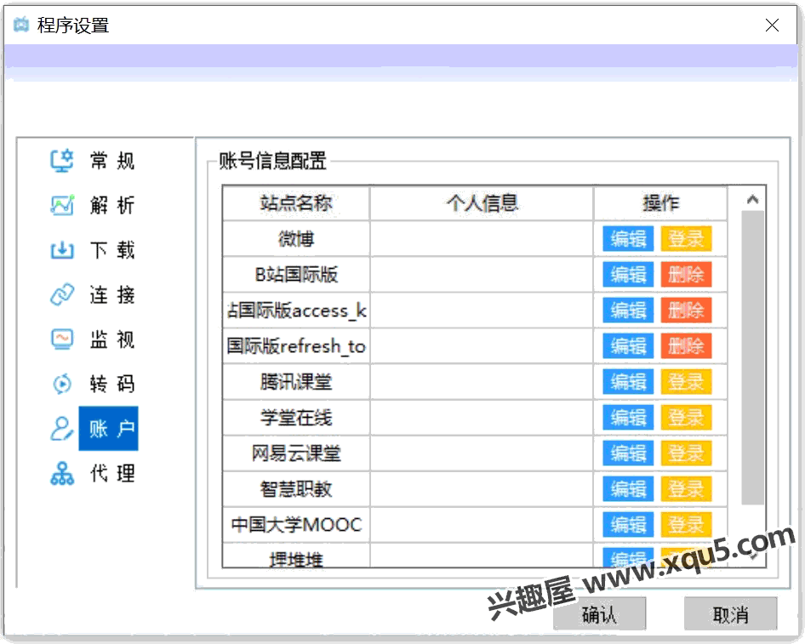Image resolution: width=805 pixels, height=644 pixels.
Task: Click the account list vertical scrollbar thumb
Action: (752, 357)
